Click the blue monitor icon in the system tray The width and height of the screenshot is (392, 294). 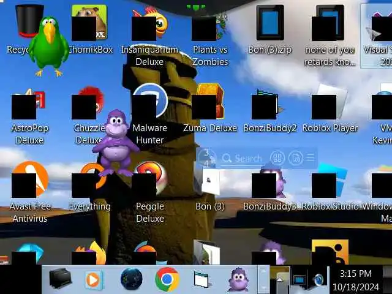pyautogui.click(x=300, y=280)
